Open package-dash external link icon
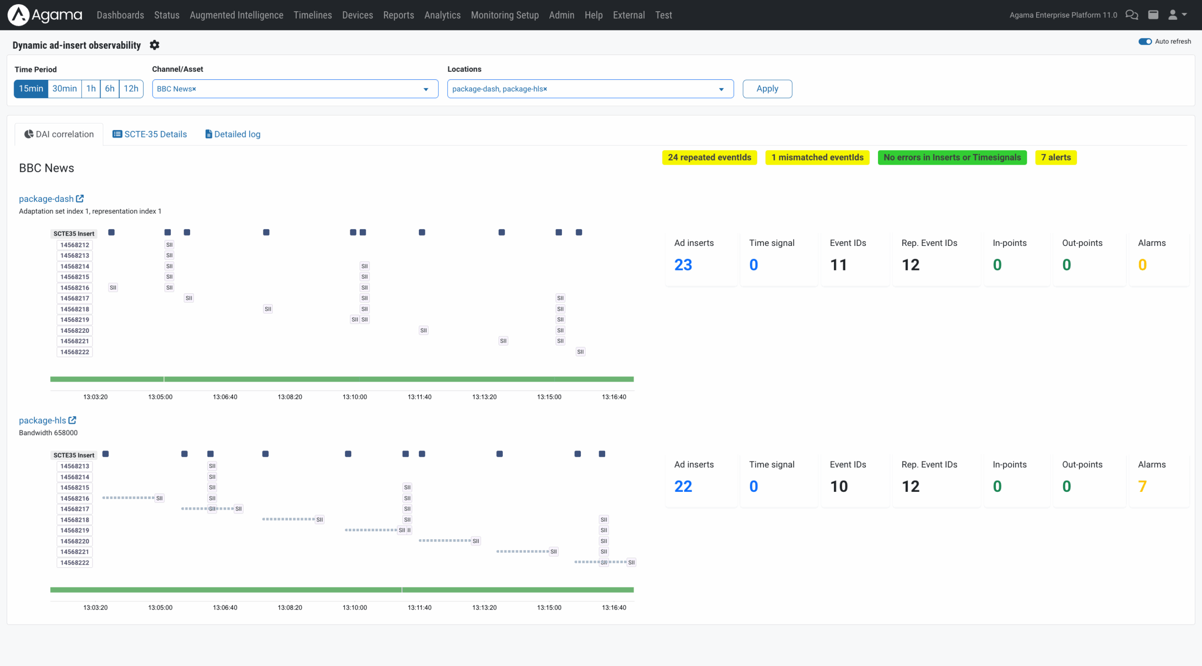This screenshot has height=666, width=1202. [x=80, y=198]
